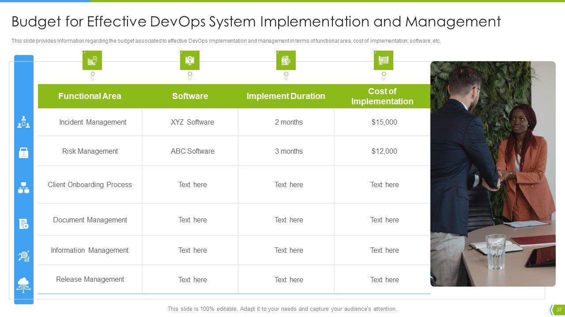565x317 pixels.
Task: Select the green monitor icon above Software
Action: (189, 60)
